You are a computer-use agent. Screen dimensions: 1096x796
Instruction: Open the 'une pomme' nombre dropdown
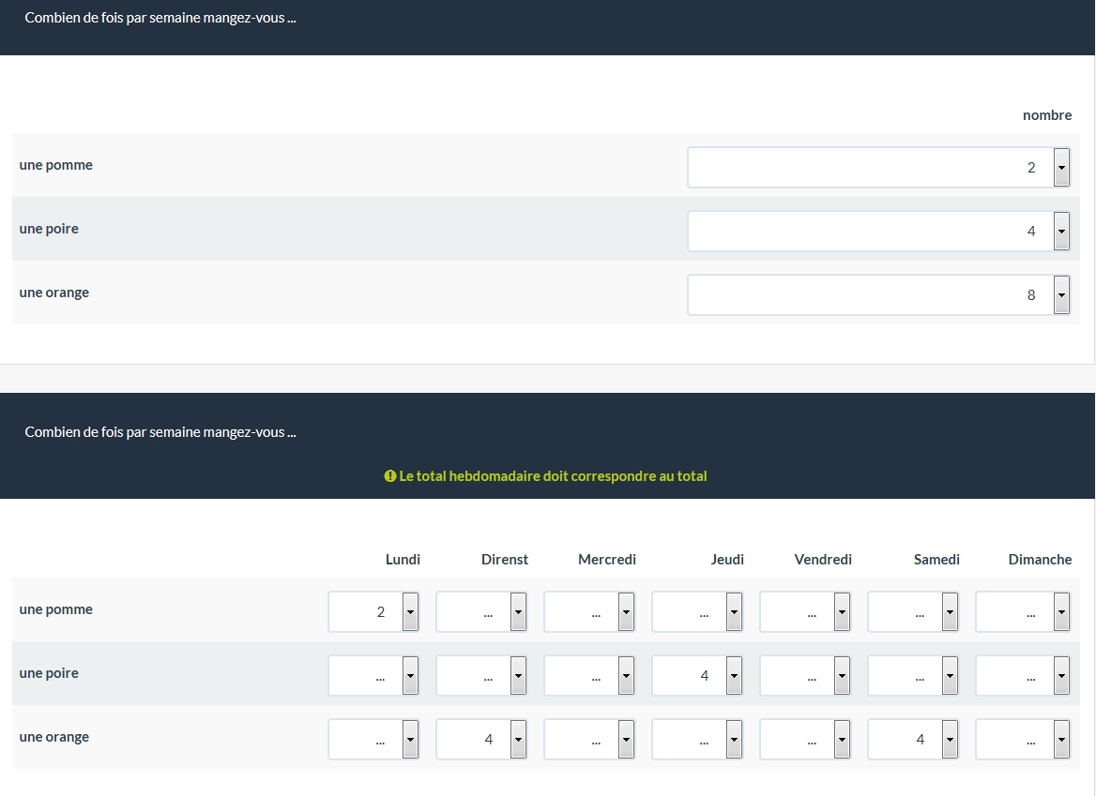click(878, 168)
